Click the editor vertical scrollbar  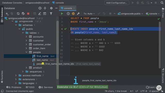coord(160,45)
